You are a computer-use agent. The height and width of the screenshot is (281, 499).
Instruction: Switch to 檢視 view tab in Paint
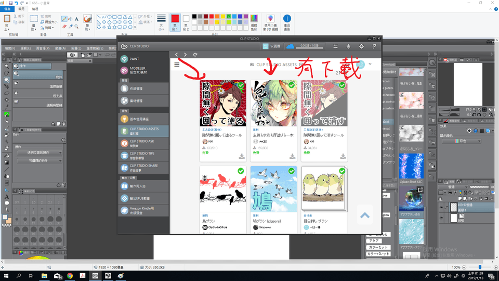tap(35, 9)
